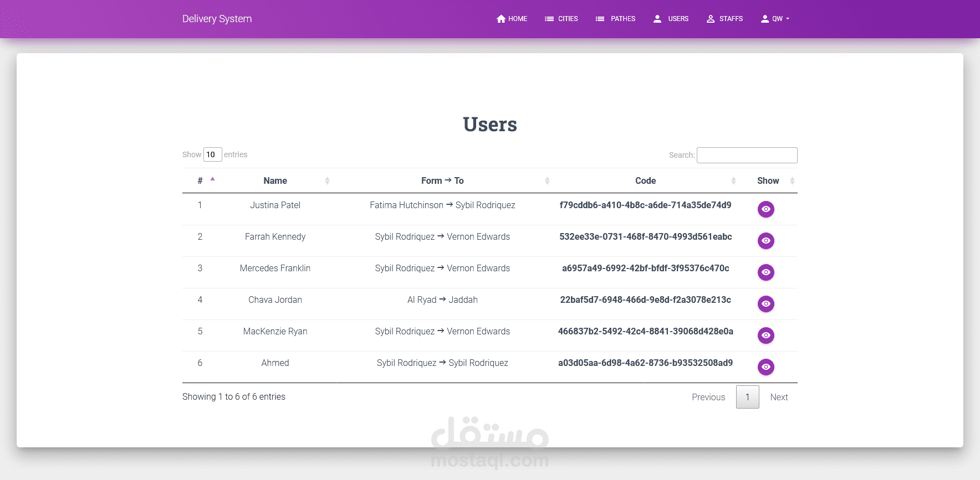980x480 pixels.
Task: Go to the HOME nav item
Action: click(512, 19)
